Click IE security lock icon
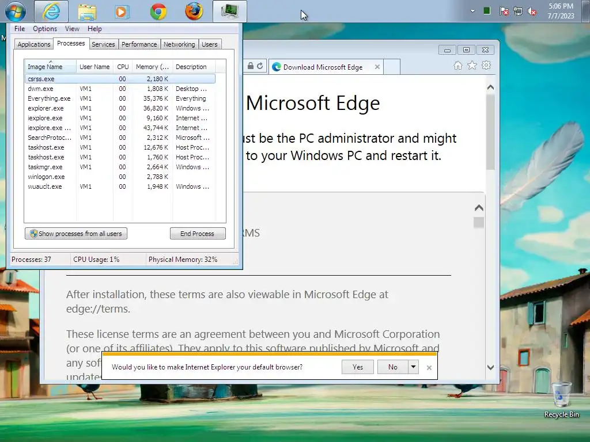Screen dimensions: 590x442 coord(251,66)
